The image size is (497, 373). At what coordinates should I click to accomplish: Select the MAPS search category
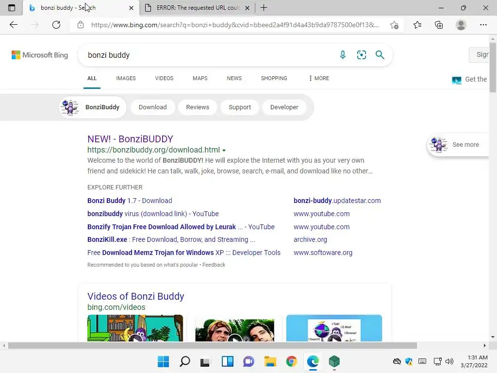coord(200,78)
